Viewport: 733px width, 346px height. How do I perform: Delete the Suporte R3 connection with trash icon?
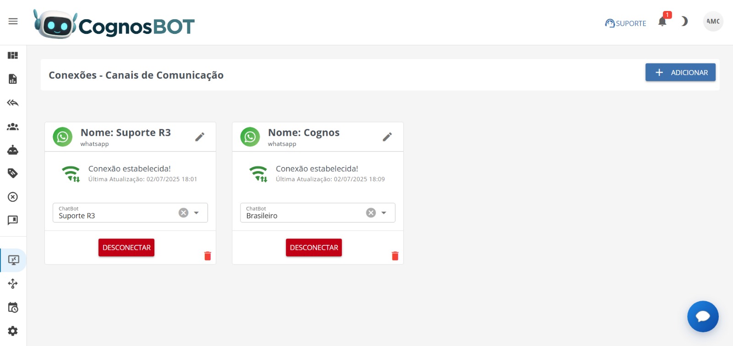pos(208,256)
